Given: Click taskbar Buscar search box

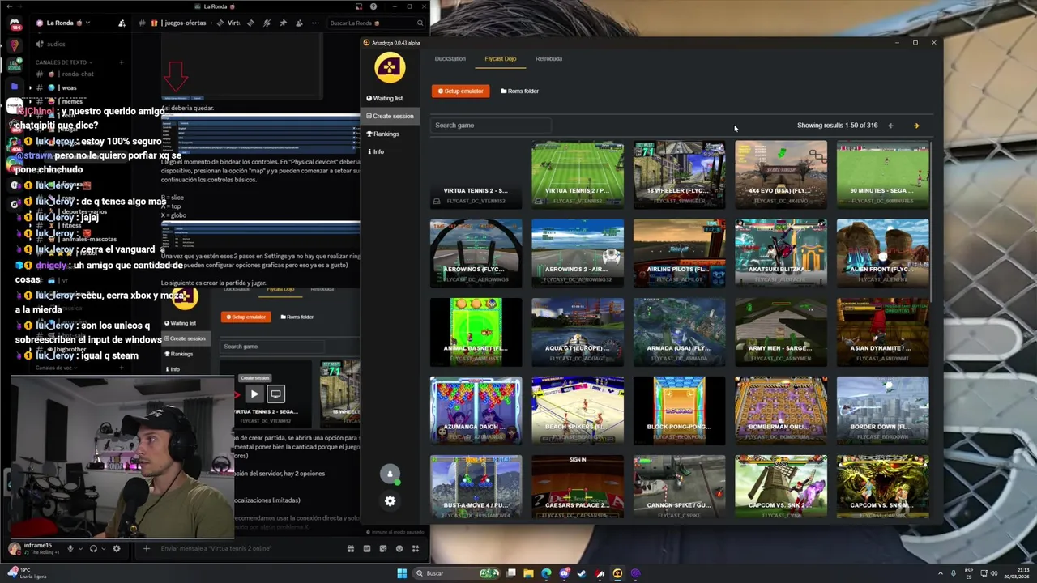Looking at the screenshot, I should (x=458, y=573).
